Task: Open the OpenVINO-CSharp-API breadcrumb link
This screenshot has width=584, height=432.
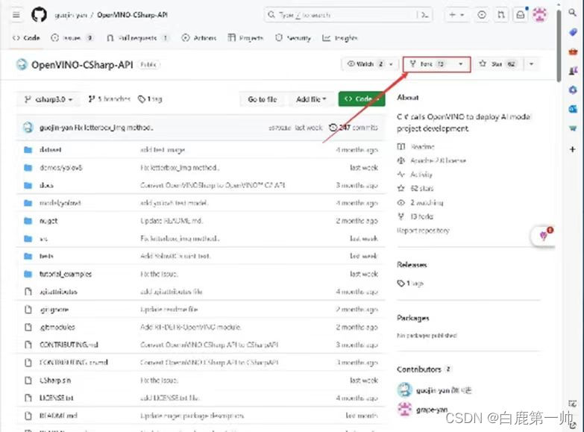Action: pos(132,15)
